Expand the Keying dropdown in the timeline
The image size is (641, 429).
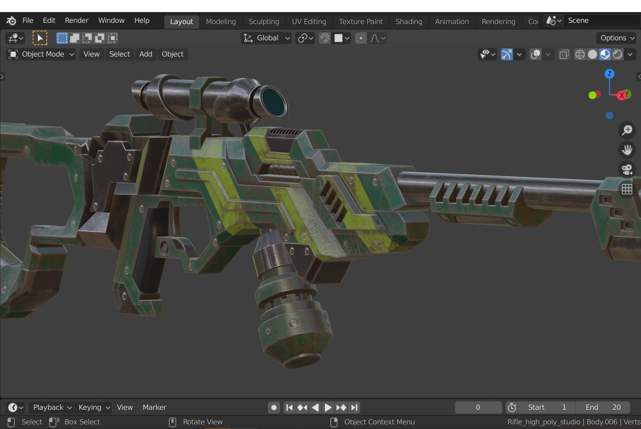(x=93, y=407)
